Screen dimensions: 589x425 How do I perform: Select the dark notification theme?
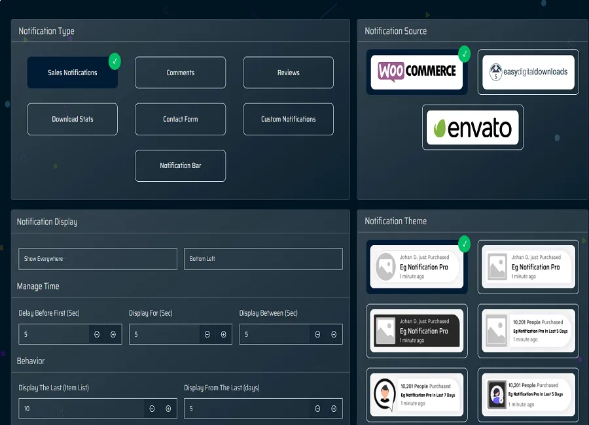(417, 331)
